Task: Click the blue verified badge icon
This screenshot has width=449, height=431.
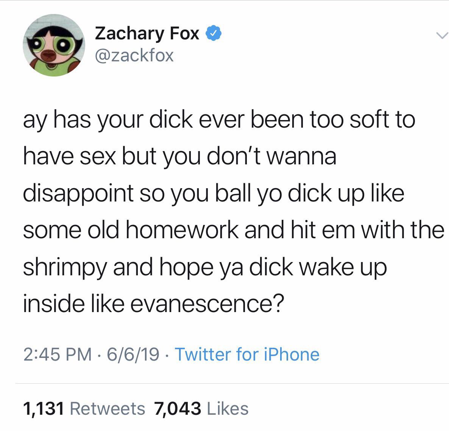Action: point(214,33)
